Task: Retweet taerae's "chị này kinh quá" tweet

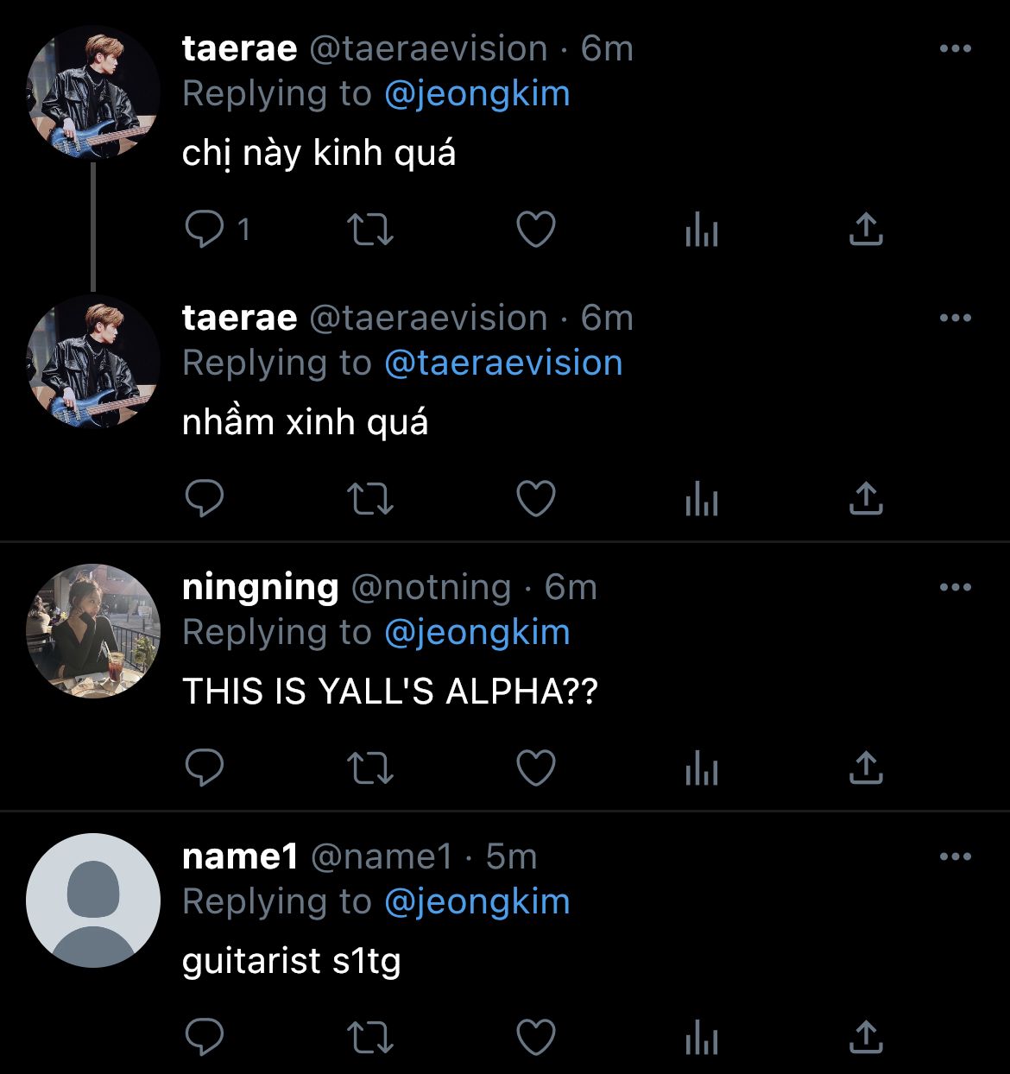Action: tap(369, 230)
